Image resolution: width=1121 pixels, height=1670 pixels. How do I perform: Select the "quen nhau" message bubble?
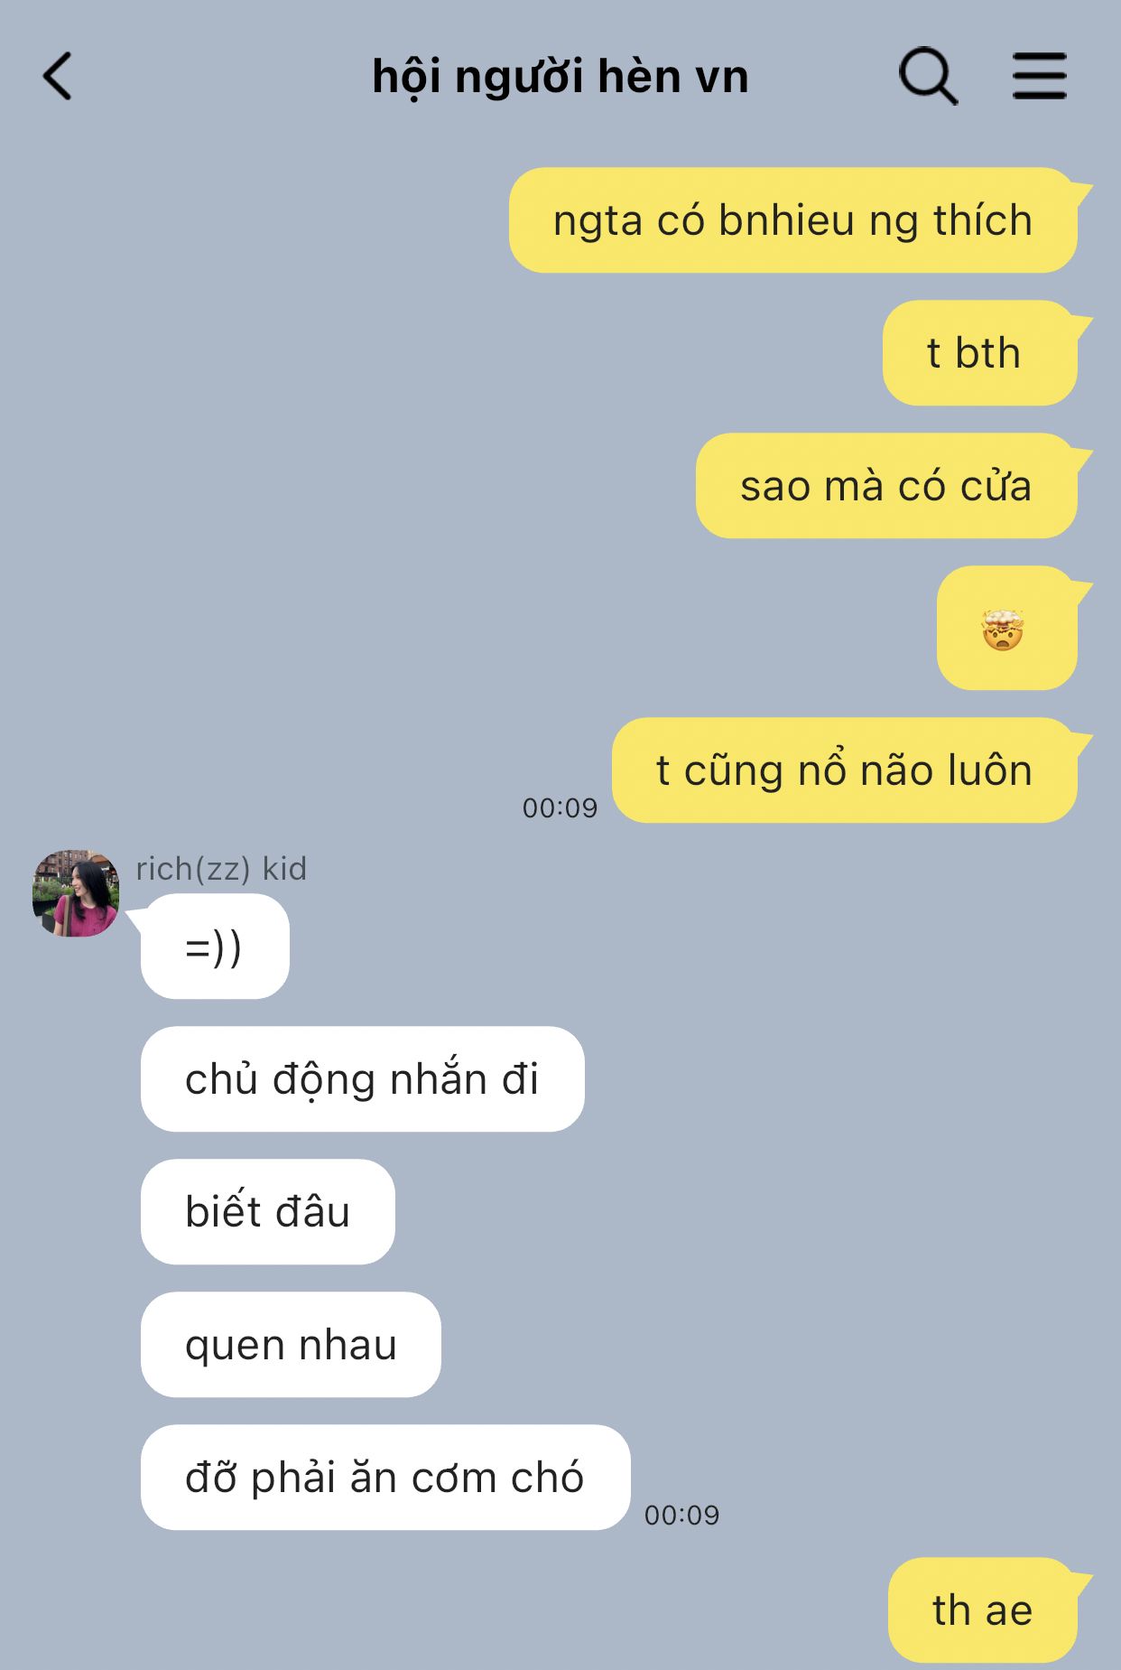point(291,1345)
